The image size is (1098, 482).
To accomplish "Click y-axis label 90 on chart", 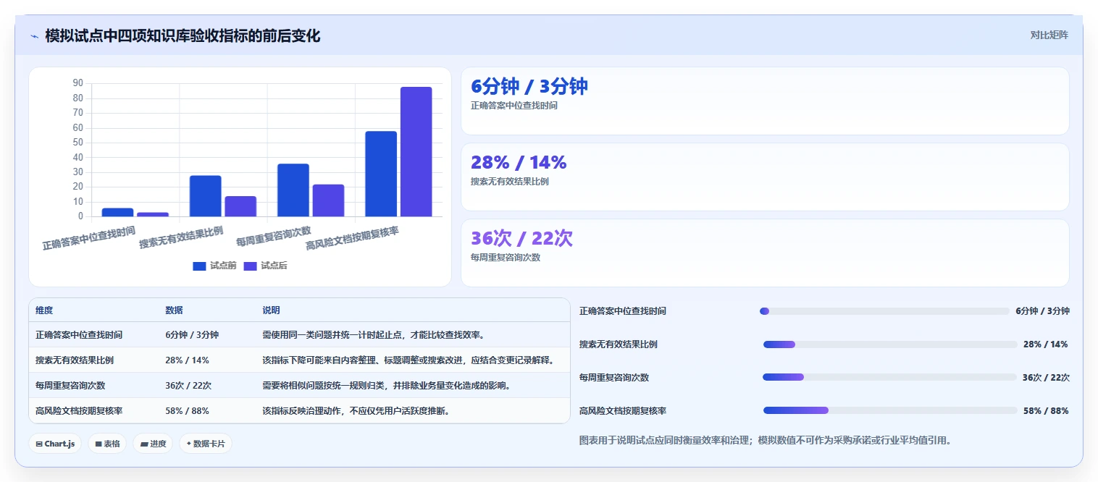I will click(x=78, y=83).
